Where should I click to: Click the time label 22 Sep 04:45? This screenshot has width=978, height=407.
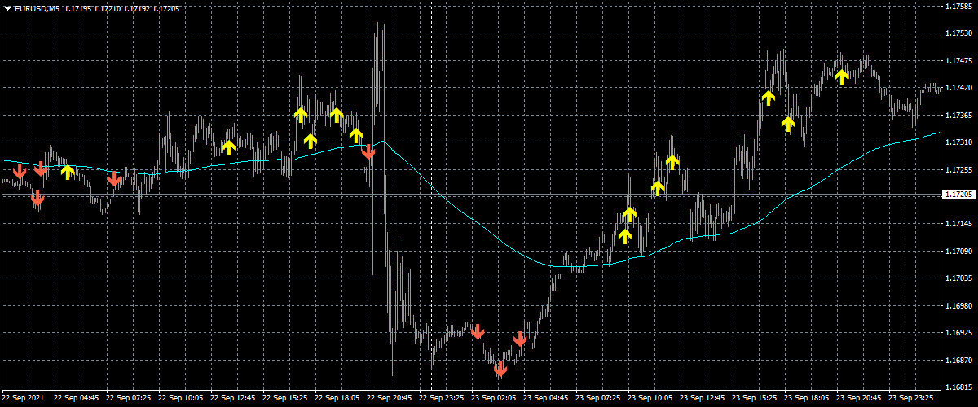[x=76, y=399]
